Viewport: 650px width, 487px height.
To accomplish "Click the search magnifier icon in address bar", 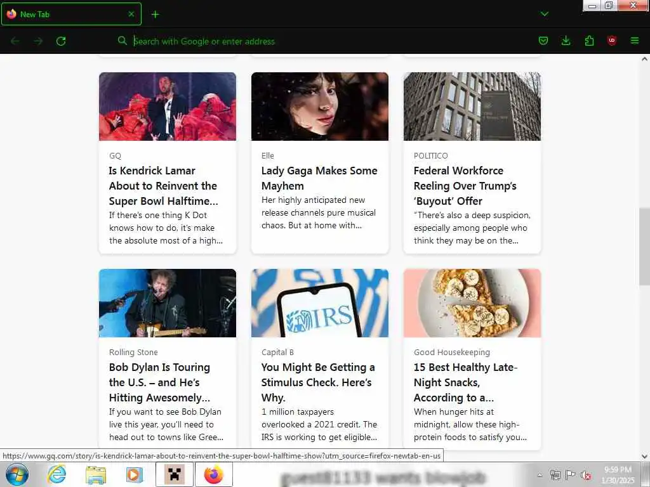I will click(122, 41).
